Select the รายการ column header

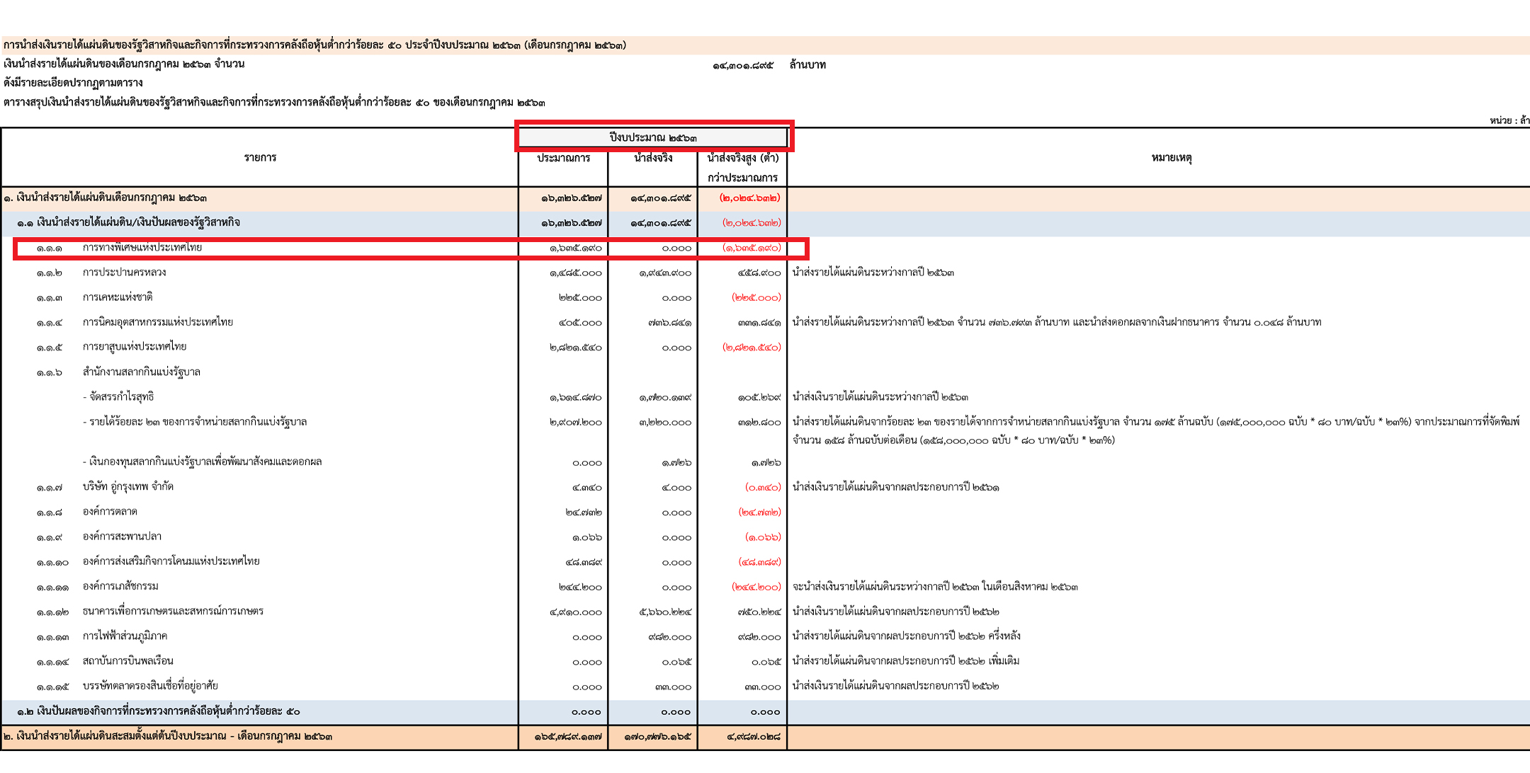(x=260, y=157)
